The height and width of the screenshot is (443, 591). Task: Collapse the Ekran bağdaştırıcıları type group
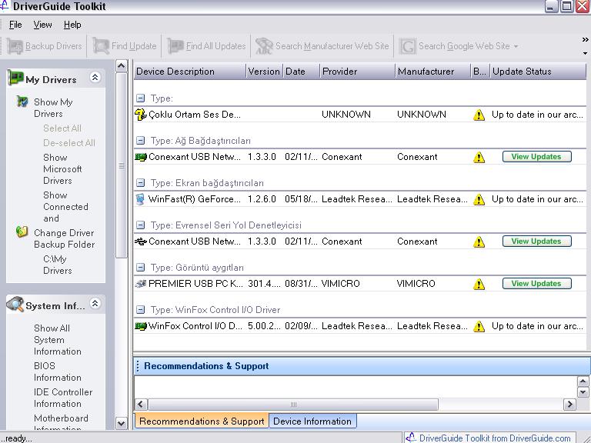coord(140,183)
